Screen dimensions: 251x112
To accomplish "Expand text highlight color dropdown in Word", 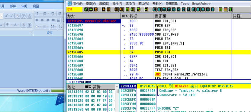I will click(11, 25).
